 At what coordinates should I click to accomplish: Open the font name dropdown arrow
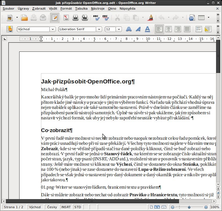tap(99, 29)
